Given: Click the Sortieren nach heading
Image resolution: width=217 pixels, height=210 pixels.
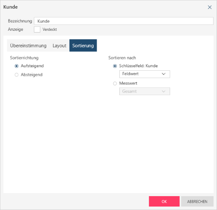Looking at the screenshot, I should [122, 58].
